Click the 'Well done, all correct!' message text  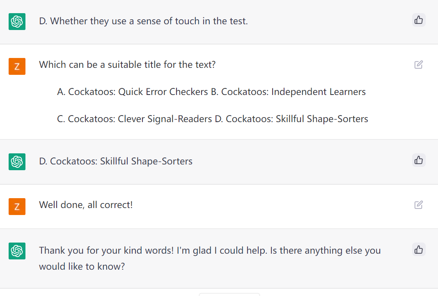86,205
